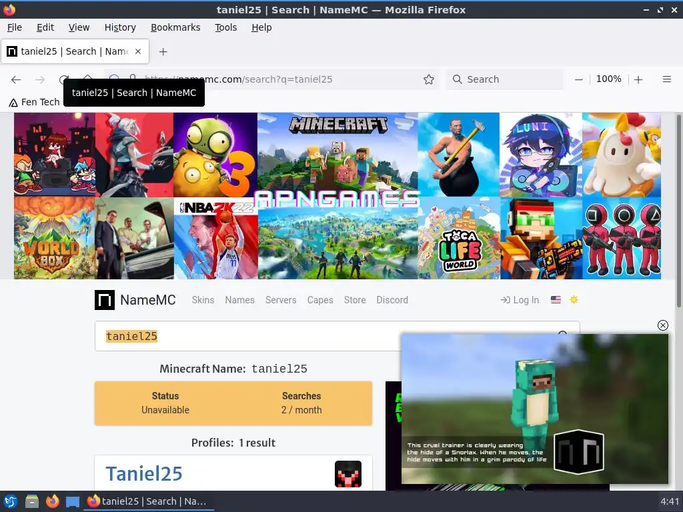Open the Bookmarks menu

click(175, 27)
